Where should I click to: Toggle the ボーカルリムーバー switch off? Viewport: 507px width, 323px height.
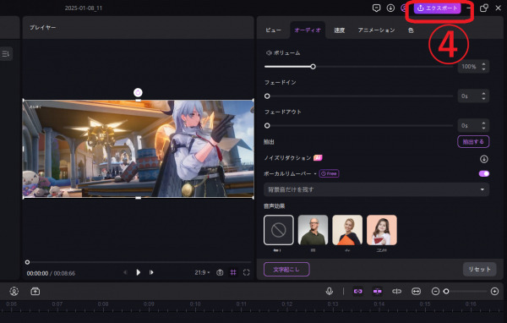click(484, 174)
